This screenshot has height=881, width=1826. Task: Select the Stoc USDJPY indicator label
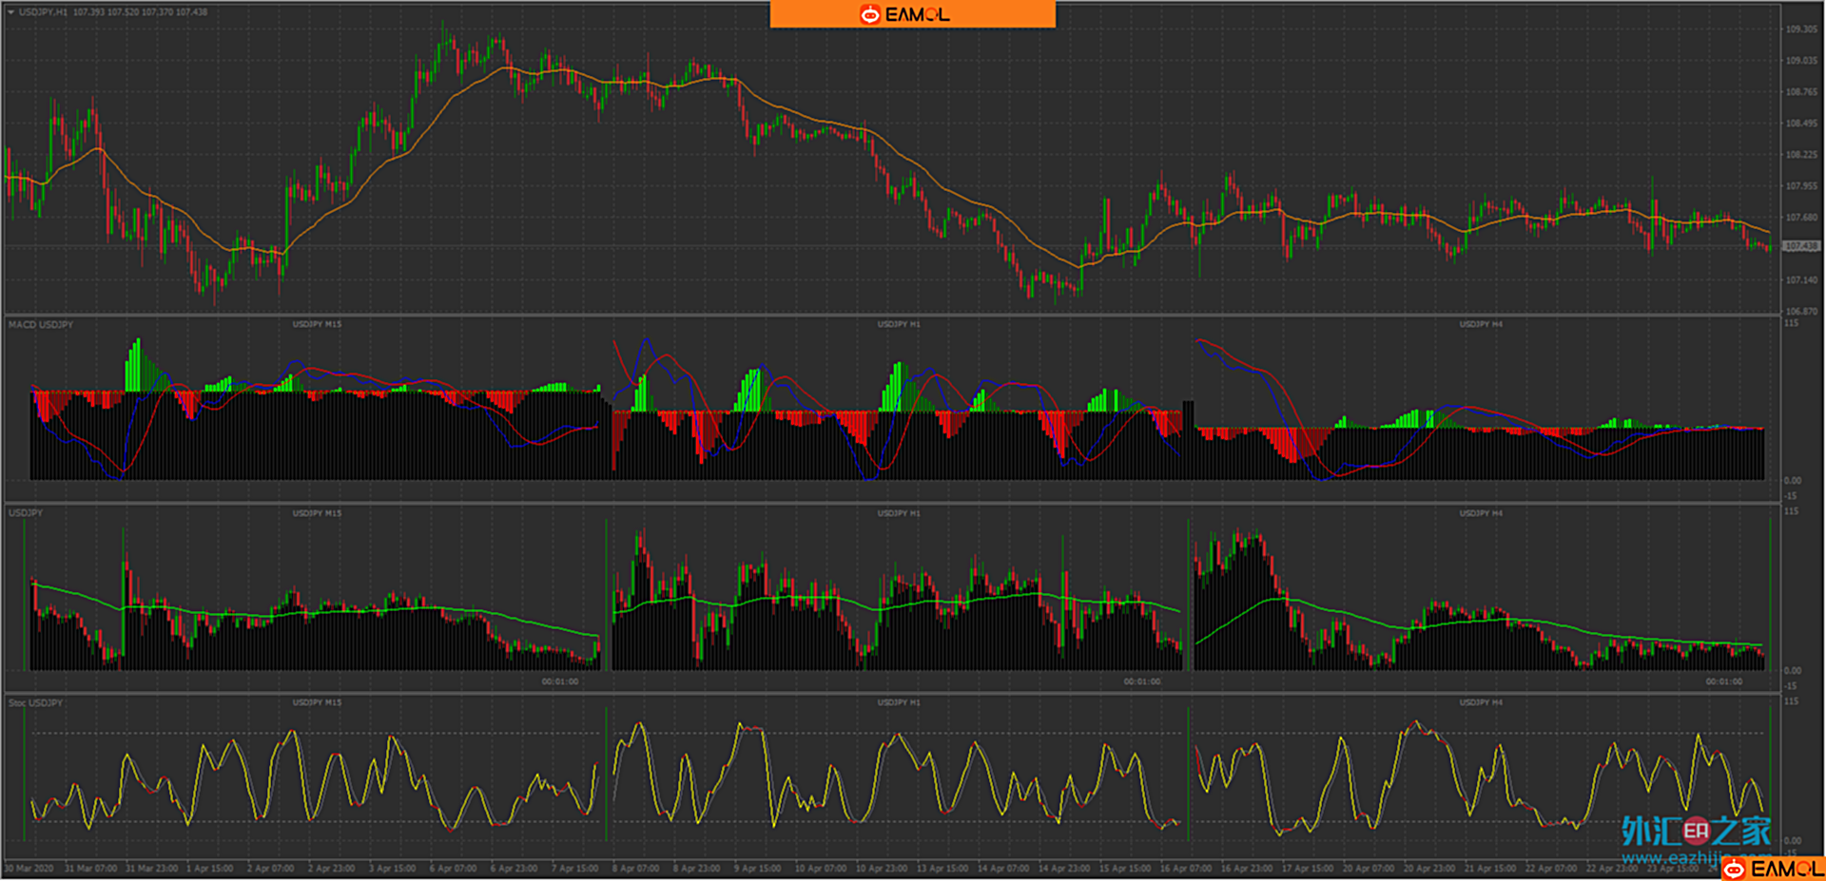36,703
